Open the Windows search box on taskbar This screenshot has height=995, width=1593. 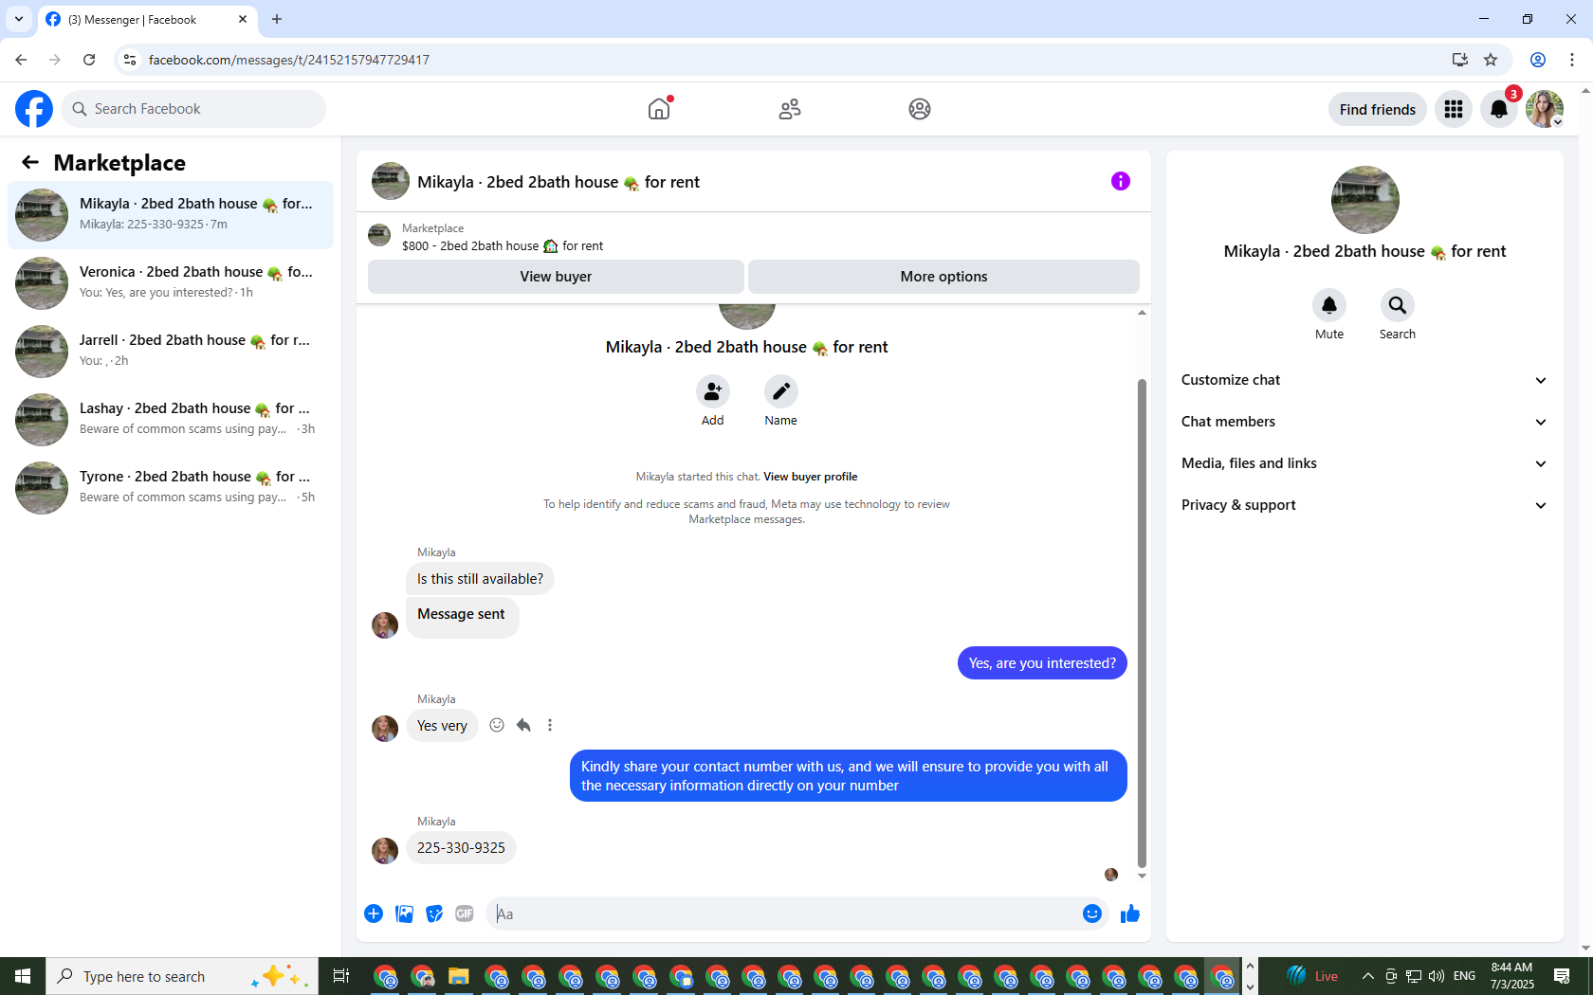coord(182,976)
